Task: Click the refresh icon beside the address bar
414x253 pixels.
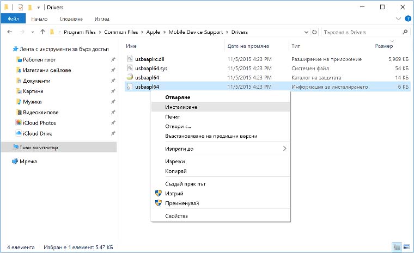Action: [x=314, y=32]
